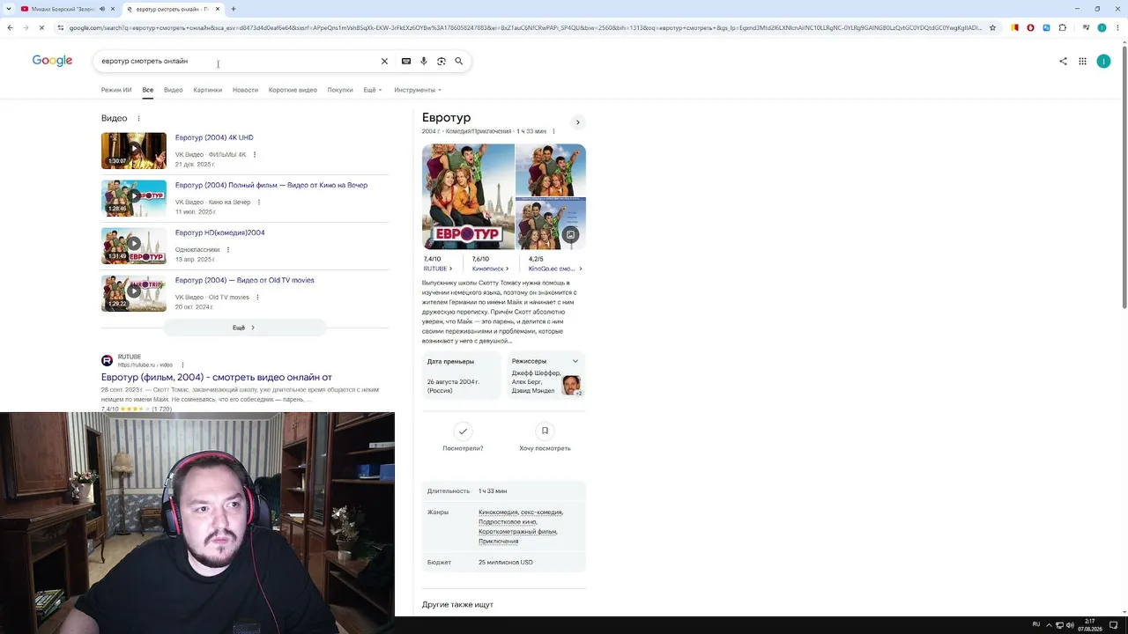This screenshot has width=1128, height=634.
Task: Go back to the previous page
Action: [10, 28]
